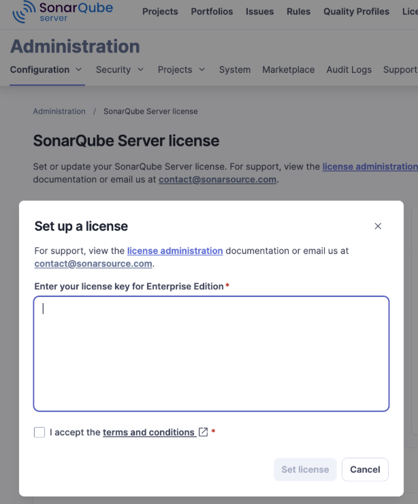The height and width of the screenshot is (504, 418).
Task: Open the Security dropdown menu
Action: click(x=120, y=69)
